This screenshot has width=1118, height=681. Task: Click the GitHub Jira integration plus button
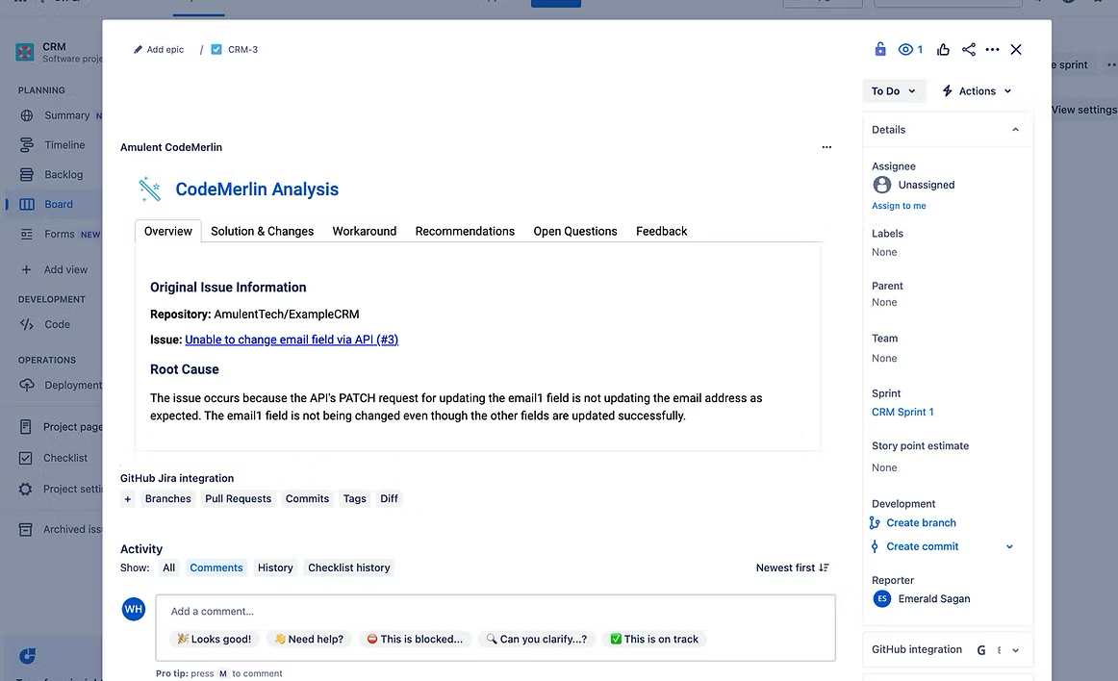pos(128,499)
